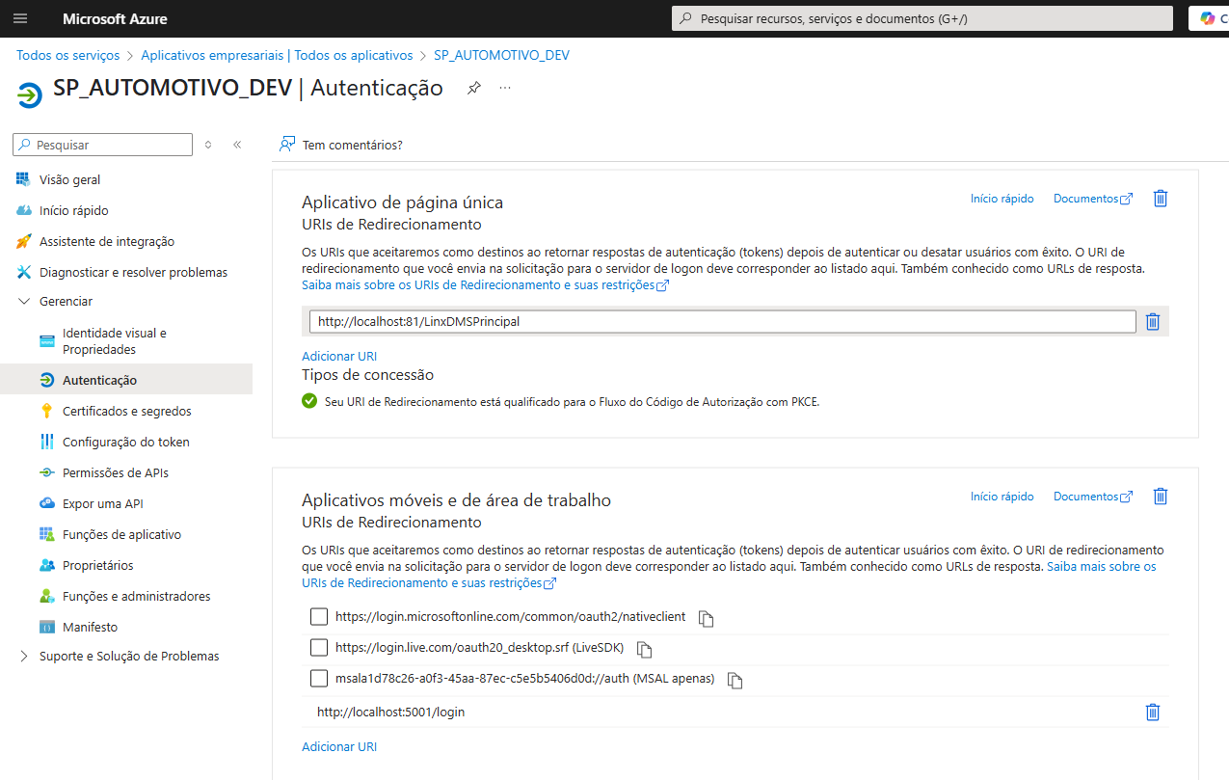The width and height of the screenshot is (1229, 780).
Task: Edit the localhost:81 LinxDMSPrincipal URI field
Action: click(x=722, y=322)
